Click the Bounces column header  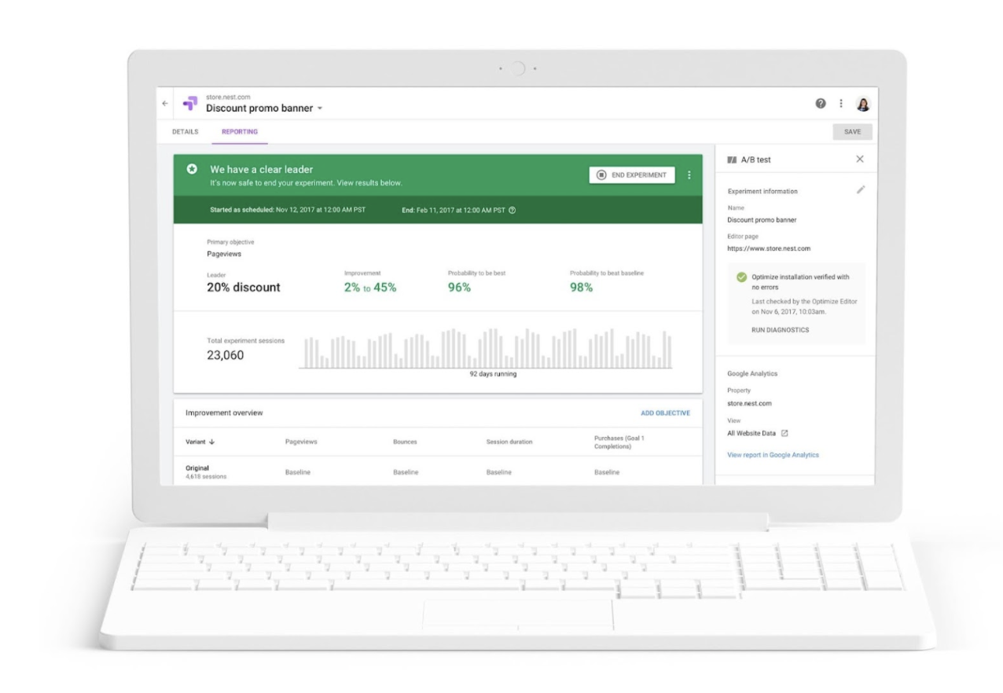pyautogui.click(x=405, y=442)
